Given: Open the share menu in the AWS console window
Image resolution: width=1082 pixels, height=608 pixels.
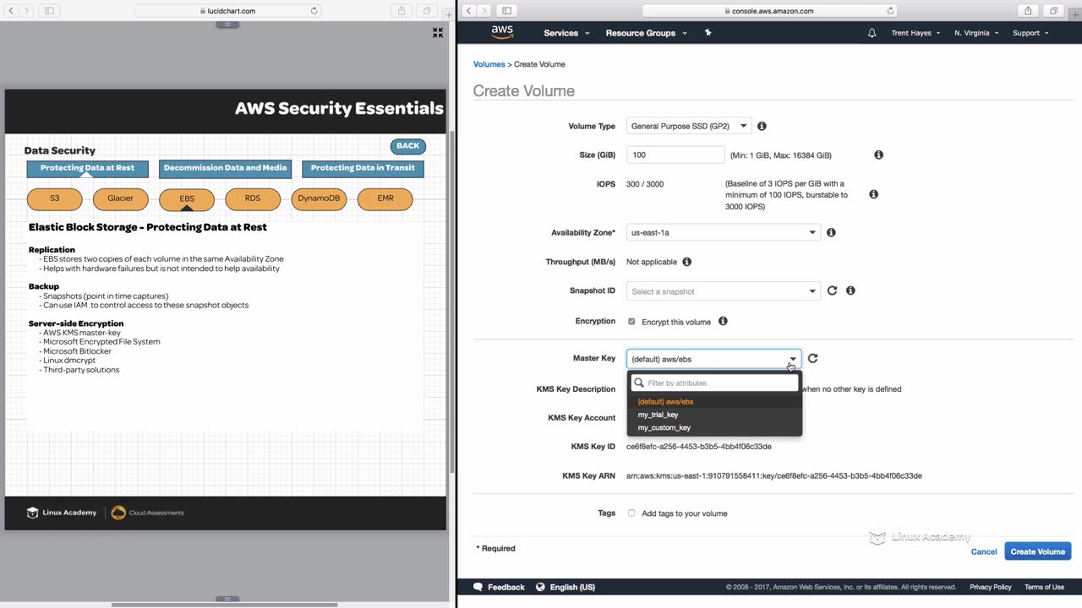Looking at the screenshot, I should tap(1028, 11).
